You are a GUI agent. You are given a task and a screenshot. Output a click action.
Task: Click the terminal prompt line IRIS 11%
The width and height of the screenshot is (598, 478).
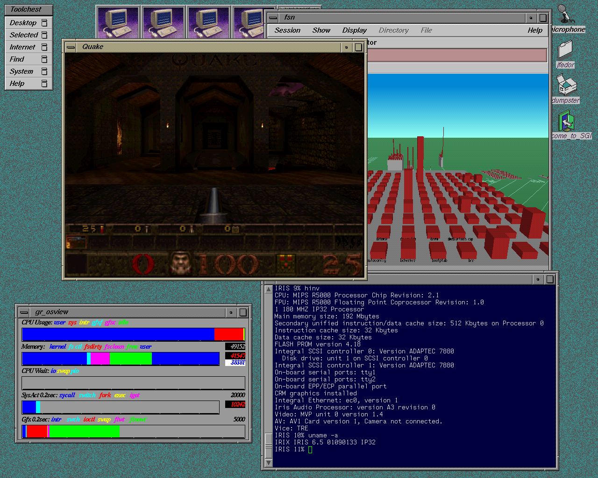coord(293,450)
